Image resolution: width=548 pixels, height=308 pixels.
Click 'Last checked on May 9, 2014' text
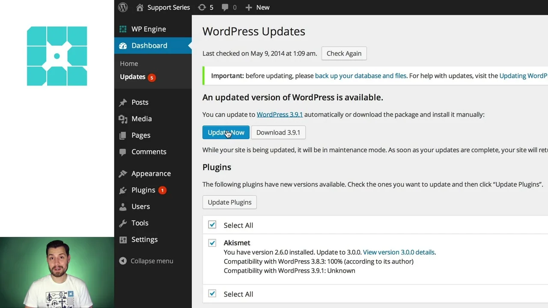pos(260,53)
